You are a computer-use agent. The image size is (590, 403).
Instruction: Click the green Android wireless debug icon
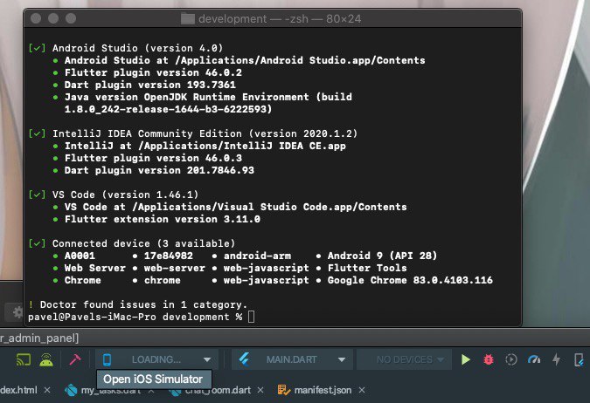[46, 359]
